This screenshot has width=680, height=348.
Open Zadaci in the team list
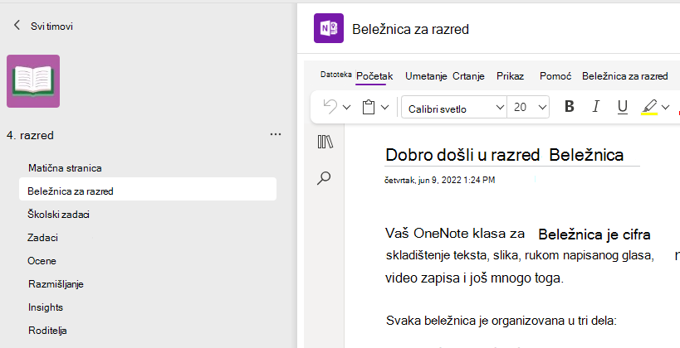(42, 238)
